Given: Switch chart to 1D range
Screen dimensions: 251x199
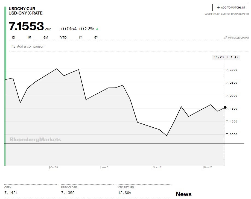Looking at the screenshot, I should point(13,37).
